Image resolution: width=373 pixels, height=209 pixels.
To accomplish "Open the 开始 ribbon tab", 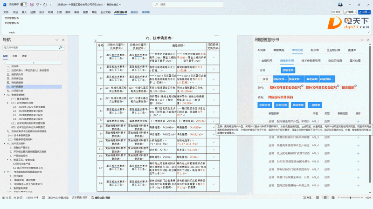I will (15, 12).
